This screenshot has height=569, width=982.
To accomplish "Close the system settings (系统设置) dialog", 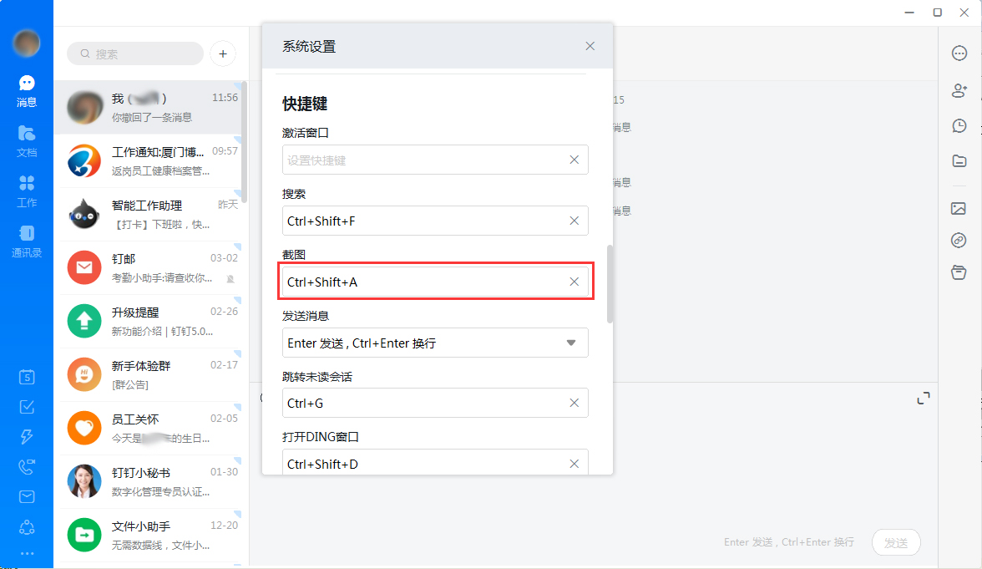I will click(590, 46).
